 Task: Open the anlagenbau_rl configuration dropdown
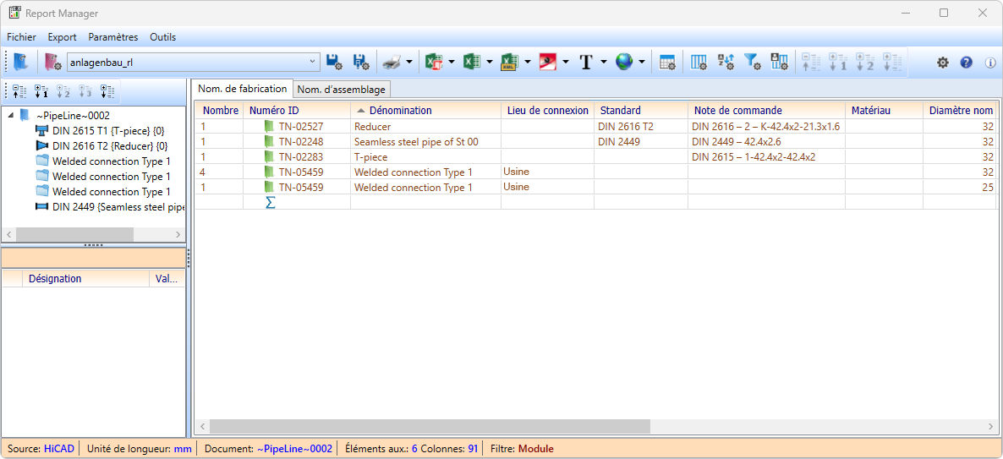(x=312, y=62)
